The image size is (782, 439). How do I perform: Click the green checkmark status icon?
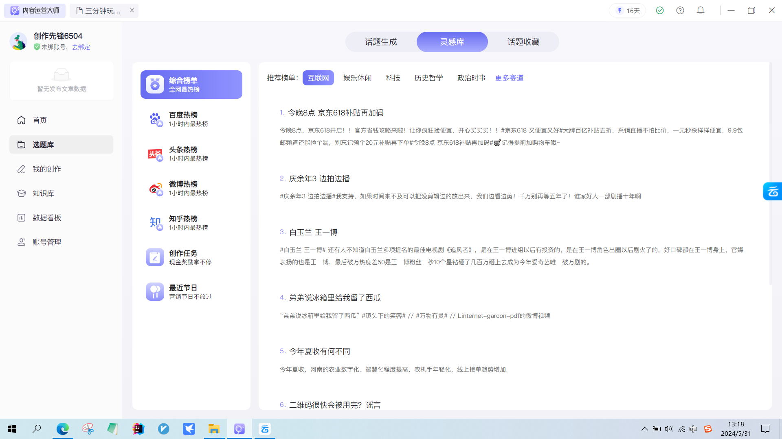pyautogui.click(x=660, y=11)
